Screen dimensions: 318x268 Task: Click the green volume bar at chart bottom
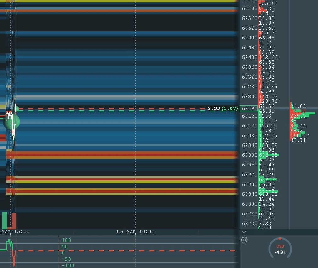(x=4, y=220)
